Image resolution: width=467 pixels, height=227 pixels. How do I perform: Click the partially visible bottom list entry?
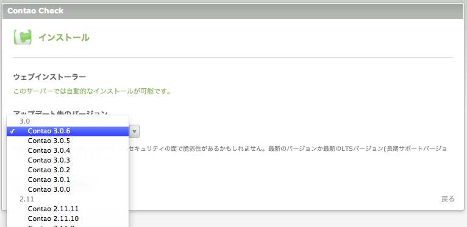[x=68, y=226]
